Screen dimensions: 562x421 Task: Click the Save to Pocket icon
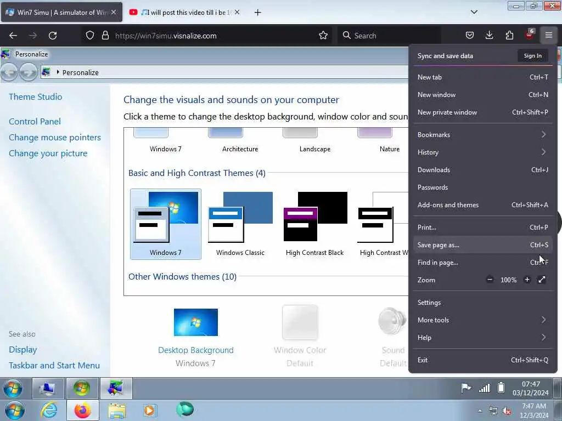(470, 35)
